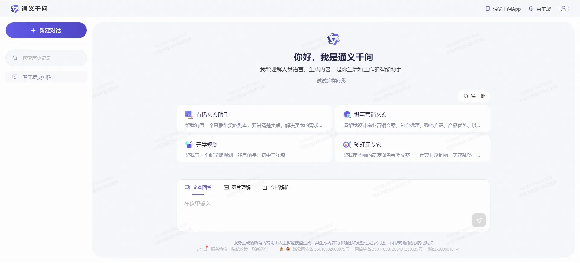Viewport: 580px width, 263px height.
Task: Refresh suggestions with 换一批 button
Action: point(474,96)
